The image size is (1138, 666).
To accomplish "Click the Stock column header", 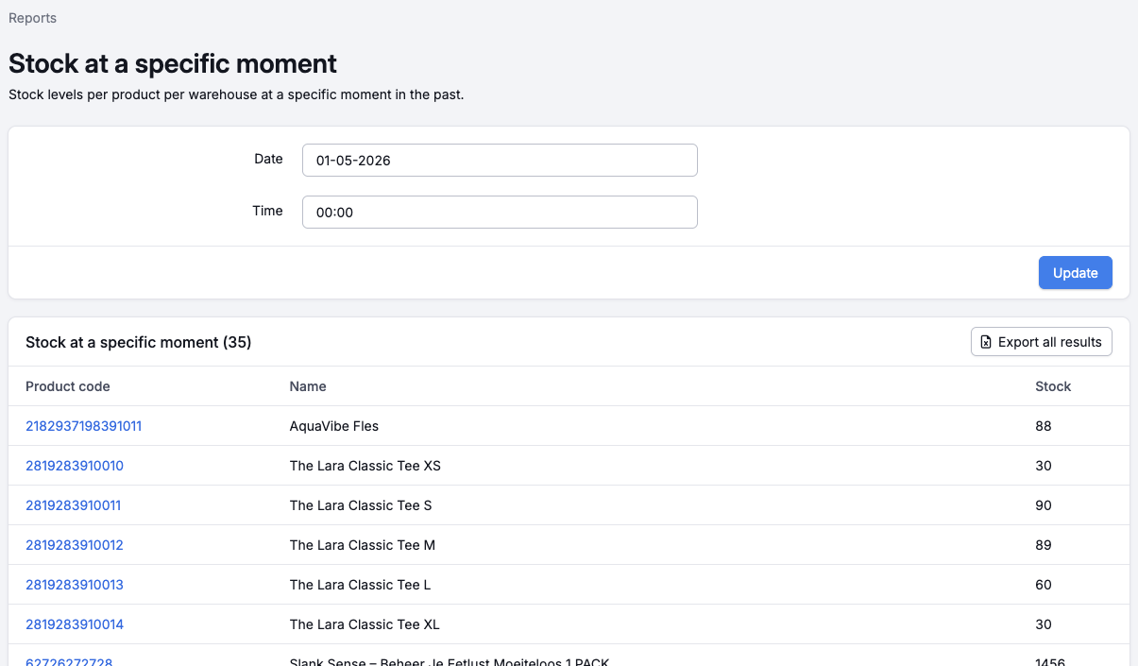I will coord(1053,386).
